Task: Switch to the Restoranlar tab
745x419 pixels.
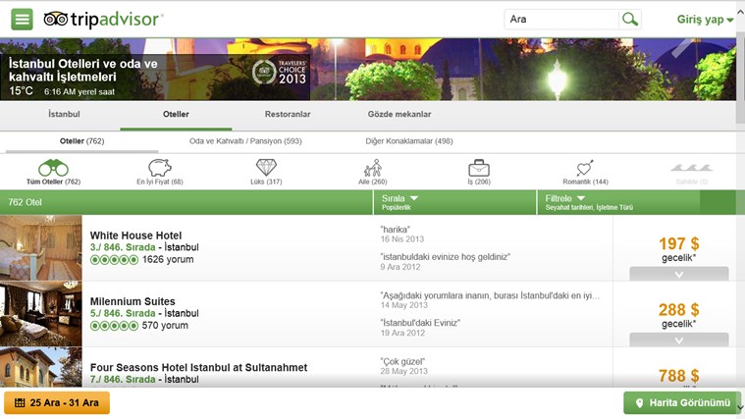Action: [288, 114]
